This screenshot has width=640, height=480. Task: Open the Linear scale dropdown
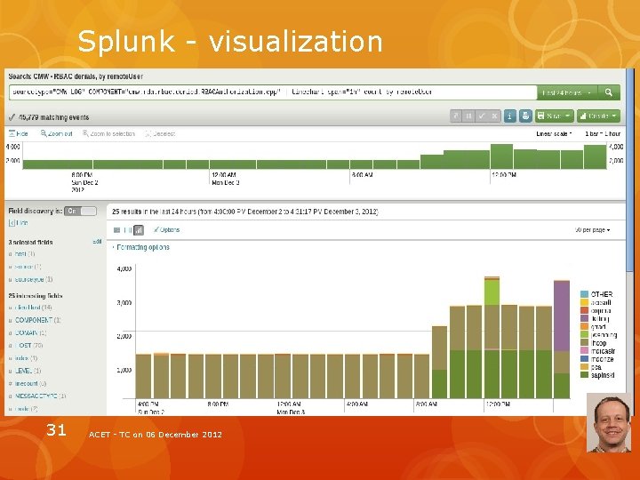554,134
